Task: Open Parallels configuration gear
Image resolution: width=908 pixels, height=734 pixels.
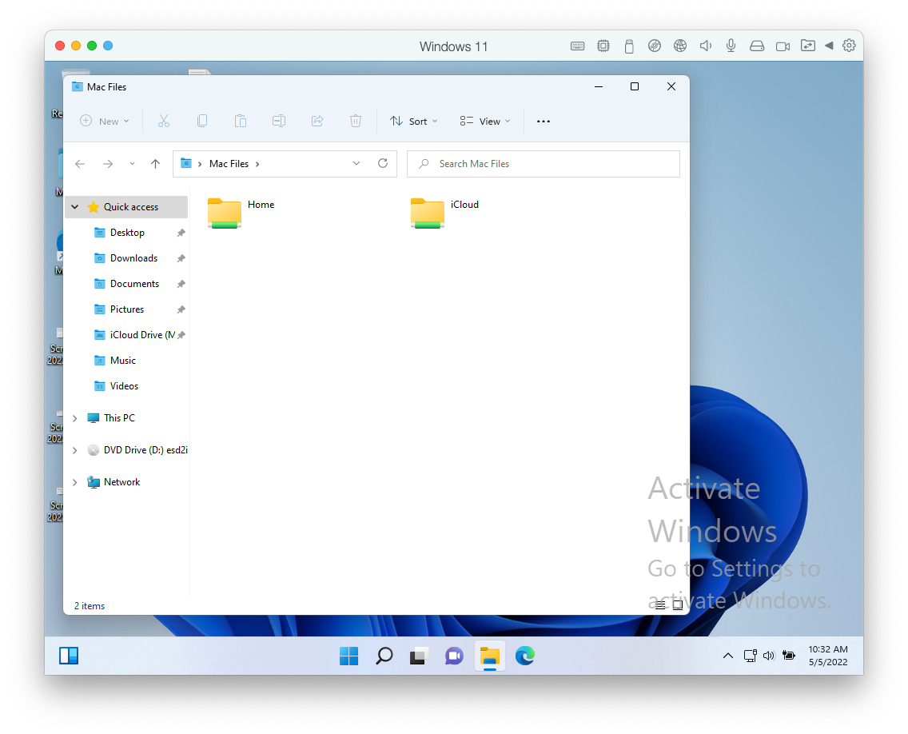Action: point(849,46)
